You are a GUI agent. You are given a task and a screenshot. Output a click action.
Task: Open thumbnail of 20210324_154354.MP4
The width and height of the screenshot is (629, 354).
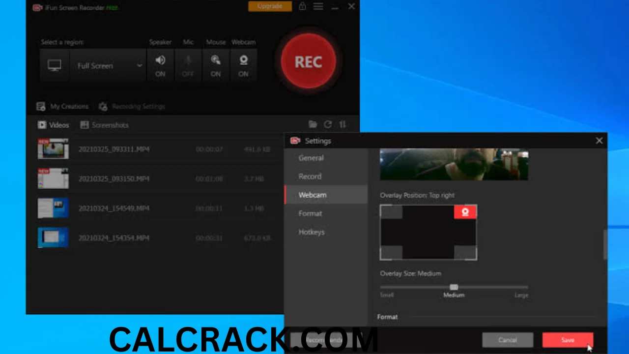(x=53, y=237)
